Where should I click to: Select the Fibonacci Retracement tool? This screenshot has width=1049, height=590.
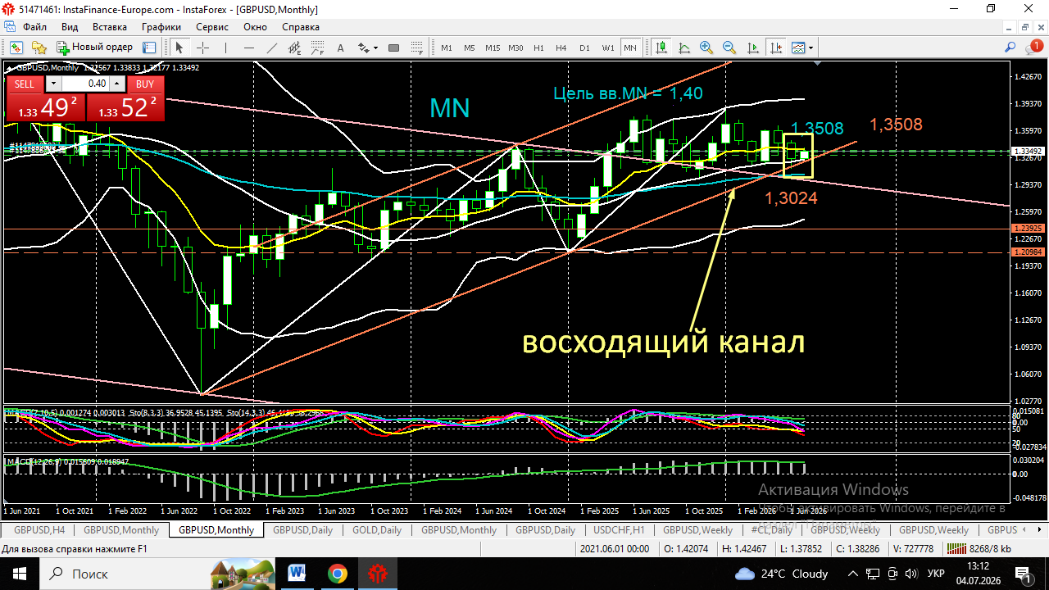[317, 48]
